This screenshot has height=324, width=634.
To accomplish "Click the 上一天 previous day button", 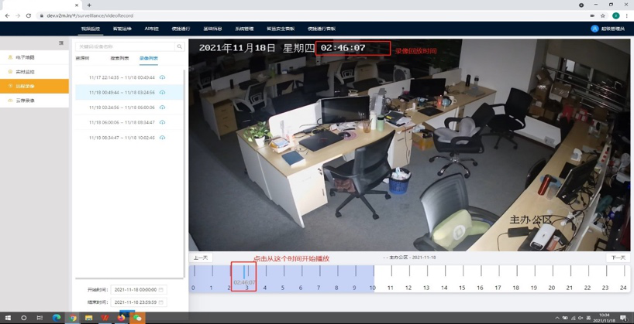I will [x=201, y=257].
